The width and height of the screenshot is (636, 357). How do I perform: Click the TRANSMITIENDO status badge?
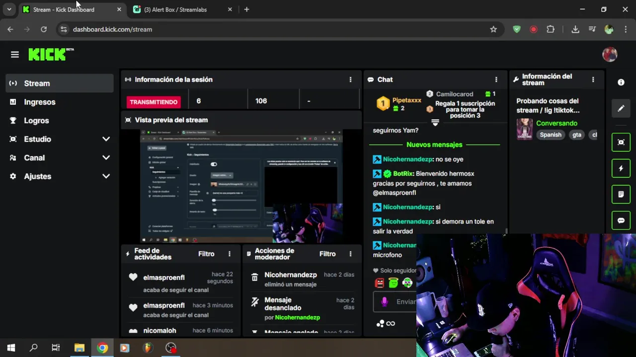click(x=154, y=102)
